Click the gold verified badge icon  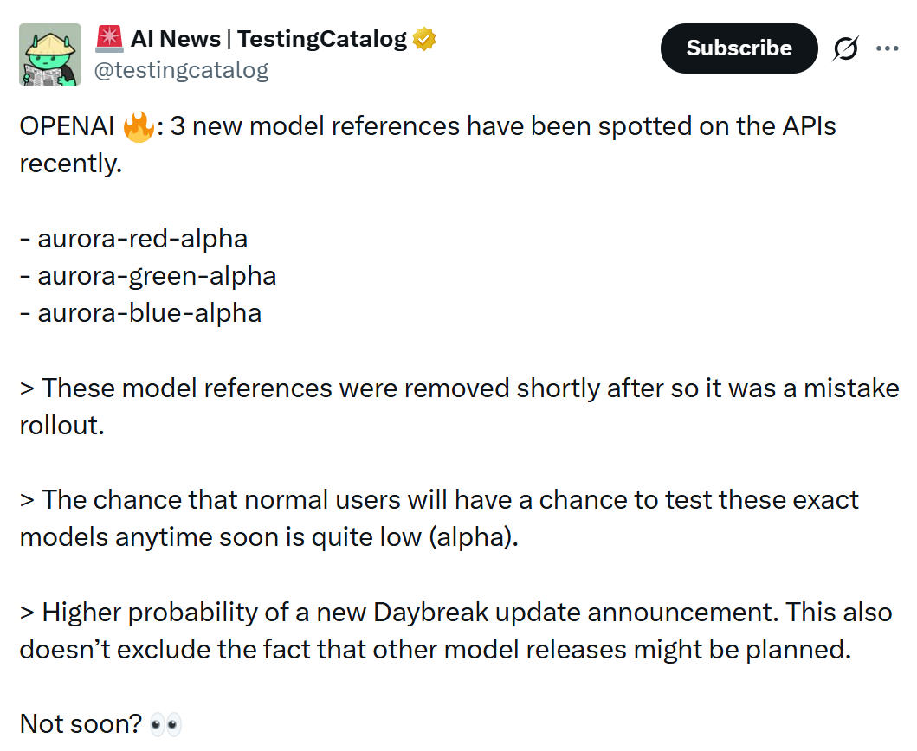tap(424, 39)
